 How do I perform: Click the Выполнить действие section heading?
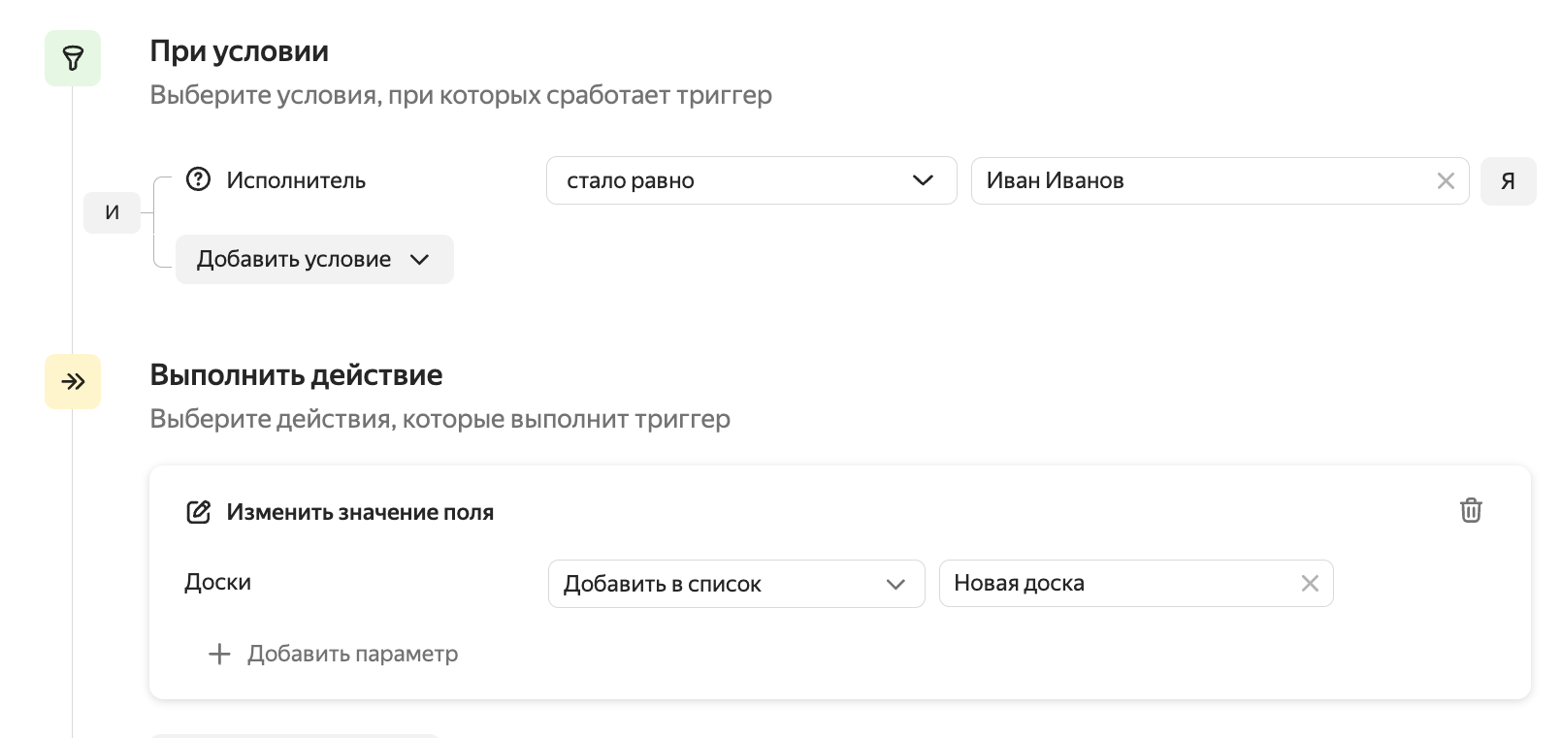(296, 375)
